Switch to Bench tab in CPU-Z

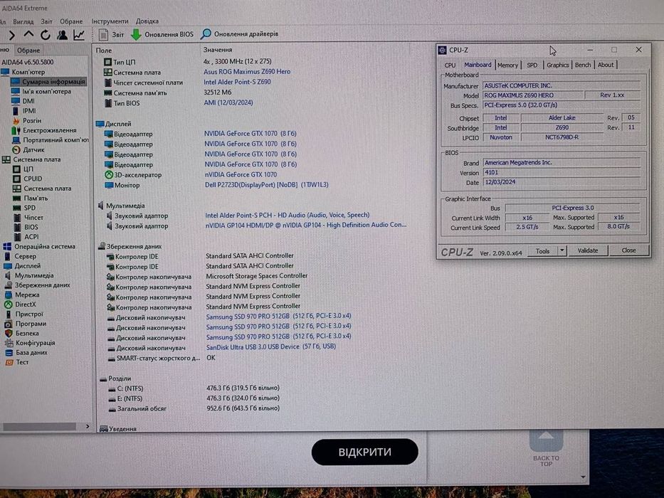(583, 65)
